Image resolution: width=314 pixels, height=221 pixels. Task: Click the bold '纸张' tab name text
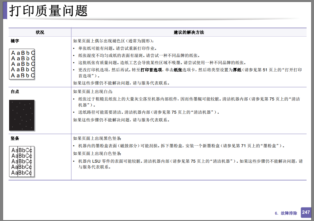[178, 70]
